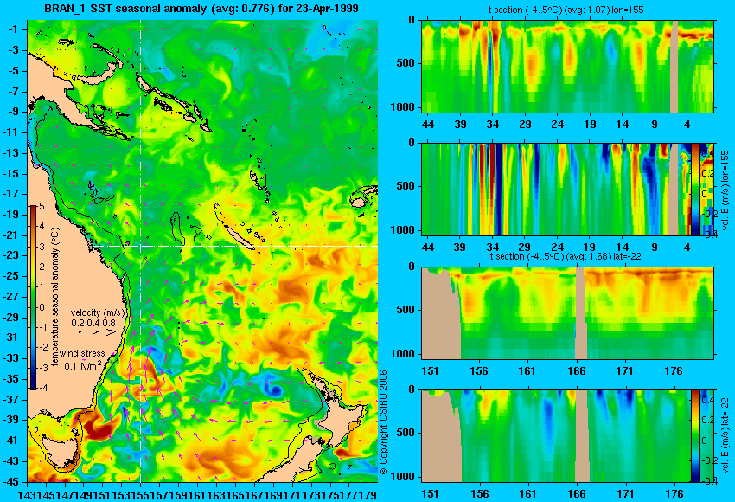Image resolution: width=735 pixels, height=502 pixels.
Task: Click the '1000' depth label on the bottom velocity section
Action: point(403,477)
